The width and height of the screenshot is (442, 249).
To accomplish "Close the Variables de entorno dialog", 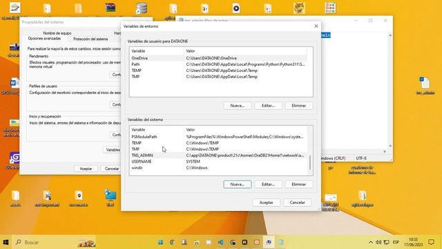I will [x=316, y=26].
